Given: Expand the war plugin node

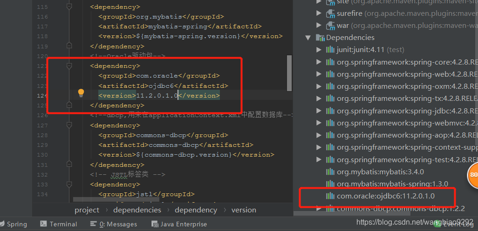Looking at the screenshot, I should 319,26.
